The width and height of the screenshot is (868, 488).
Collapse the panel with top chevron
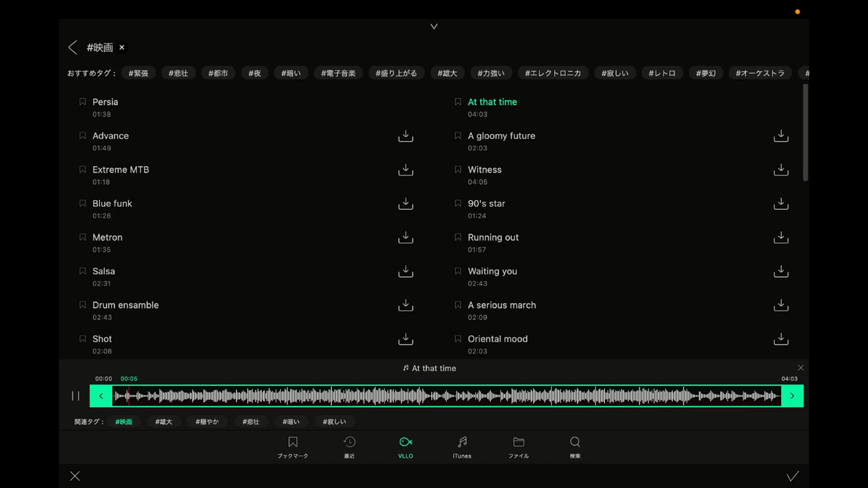click(434, 26)
